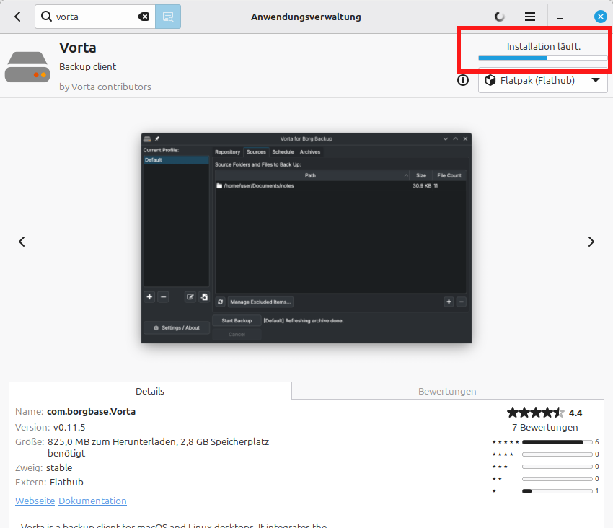Click the 'Vorta' app heading
The image size is (613, 528).
(78, 48)
